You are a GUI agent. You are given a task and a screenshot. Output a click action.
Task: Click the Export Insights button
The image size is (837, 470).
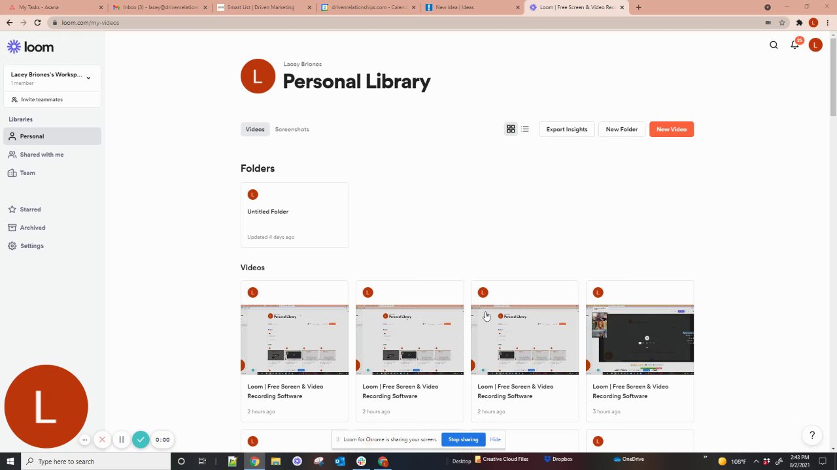coord(567,129)
